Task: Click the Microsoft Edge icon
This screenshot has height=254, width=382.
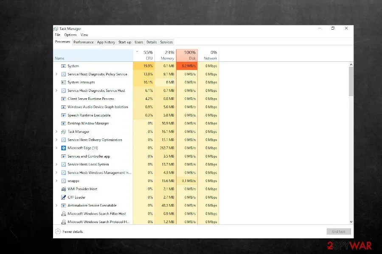Action: coord(63,148)
